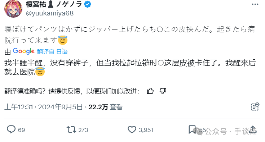Click the display name 榎宮祐 ノゲノラ
The height and width of the screenshot is (142, 265).
[54, 4]
